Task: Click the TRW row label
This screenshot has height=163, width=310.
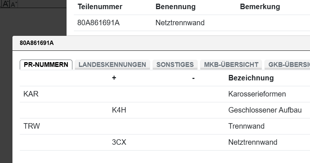Action: click(x=31, y=126)
